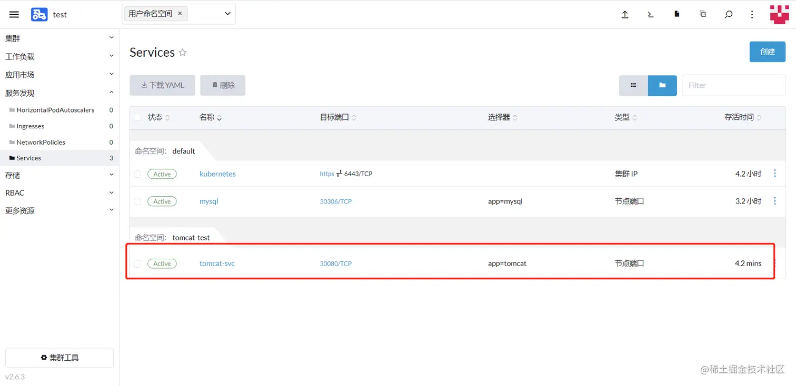
Task: Click the Active badge for kubernetes
Action: (x=162, y=174)
